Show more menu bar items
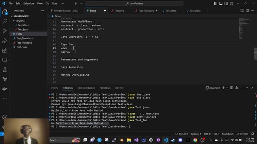This screenshot has width=257, height=144. tap(62, 4)
